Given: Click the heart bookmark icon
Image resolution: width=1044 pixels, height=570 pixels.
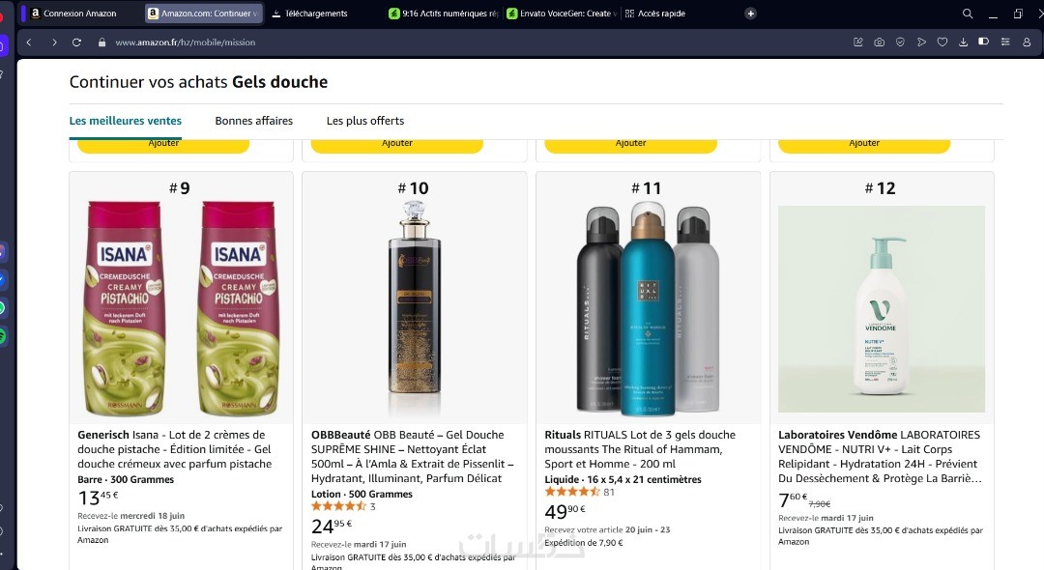Looking at the screenshot, I should point(942,43).
